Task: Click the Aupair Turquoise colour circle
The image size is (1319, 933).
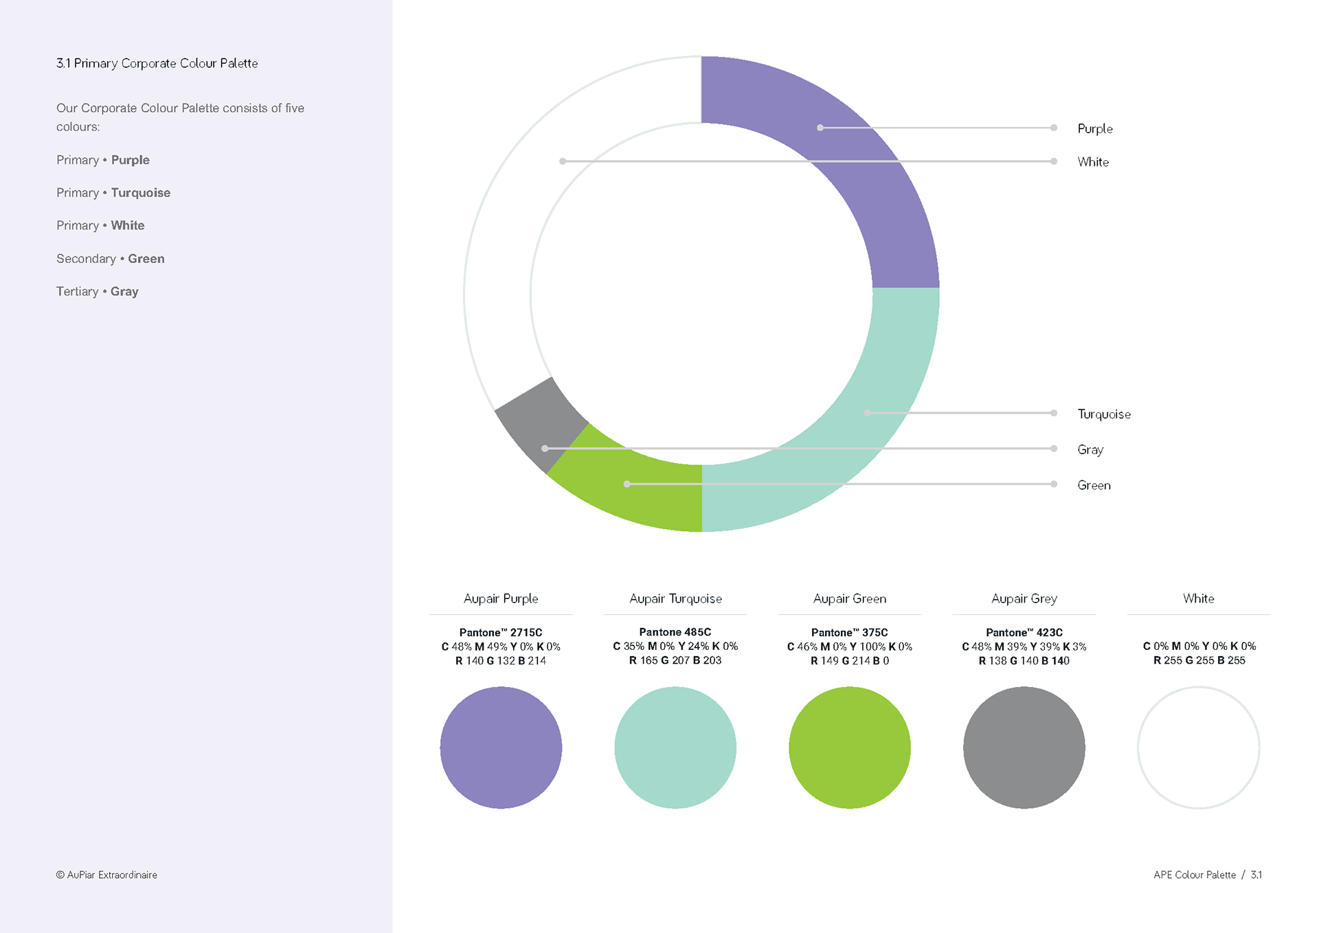Action: coord(675,747)
